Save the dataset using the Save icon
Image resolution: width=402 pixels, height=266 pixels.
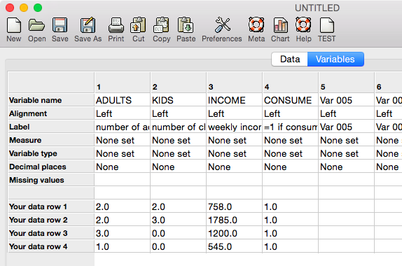tap(60, 25)
